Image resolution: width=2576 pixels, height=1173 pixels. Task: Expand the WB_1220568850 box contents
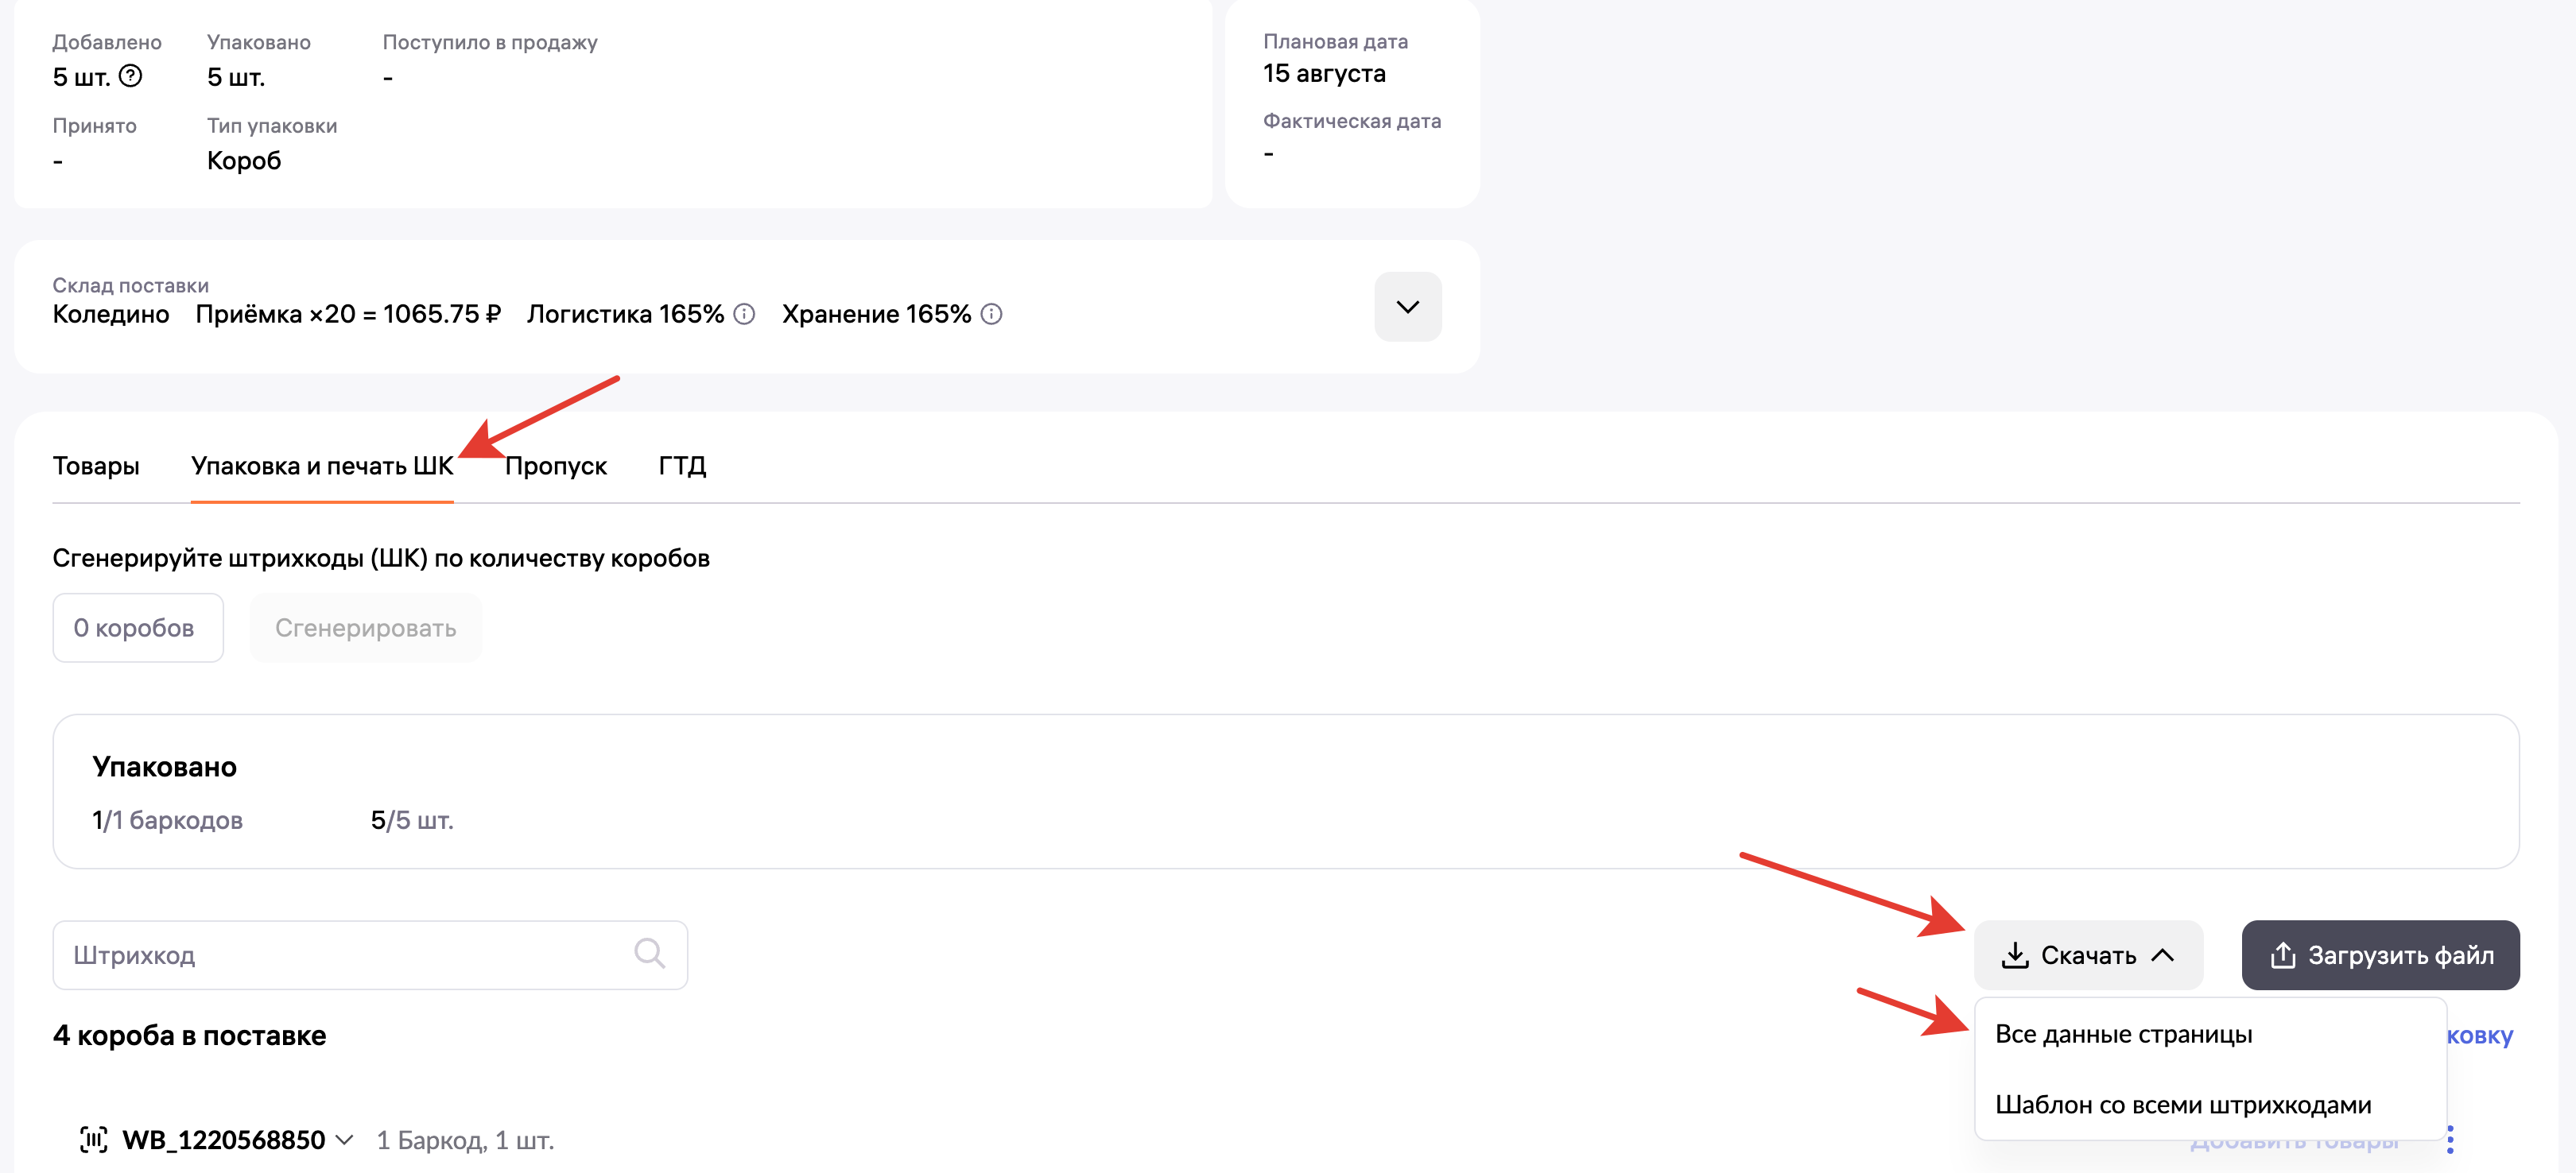pos(344,1140)
